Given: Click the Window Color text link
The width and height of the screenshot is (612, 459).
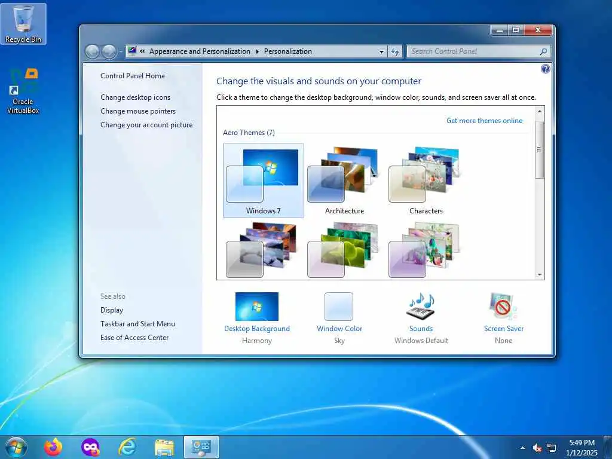Looking at the screenshot, I should click(339, 329).
